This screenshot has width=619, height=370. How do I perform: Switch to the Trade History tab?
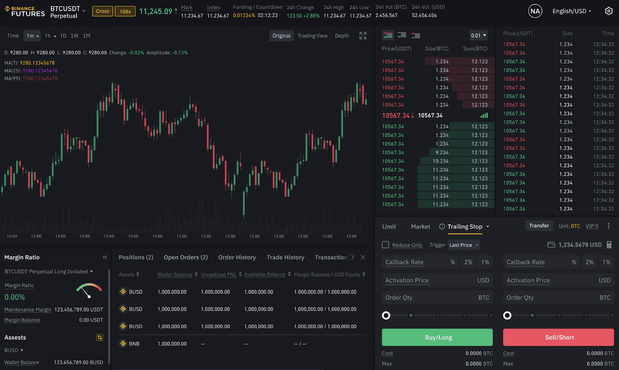(x=286, y=257)
